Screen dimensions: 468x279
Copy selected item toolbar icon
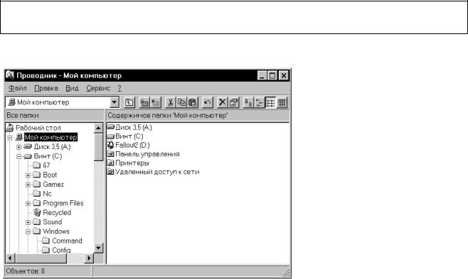coord(181,103)
